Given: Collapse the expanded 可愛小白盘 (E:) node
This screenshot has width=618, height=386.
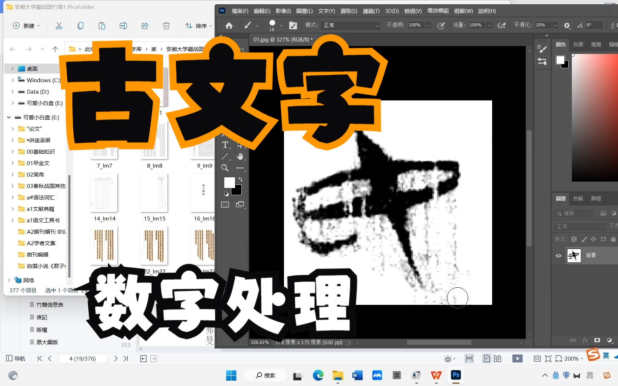Looking at the screenshot, I should point(9,117).
